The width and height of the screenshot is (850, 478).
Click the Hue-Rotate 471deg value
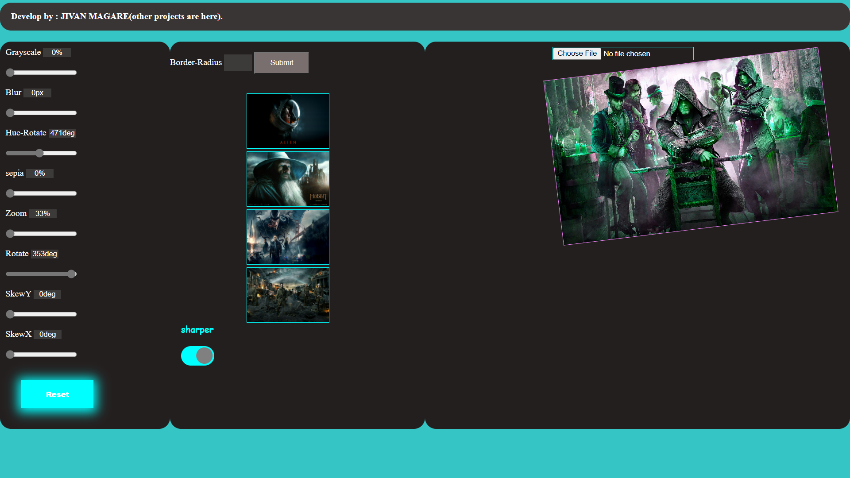tap(62, 133)
